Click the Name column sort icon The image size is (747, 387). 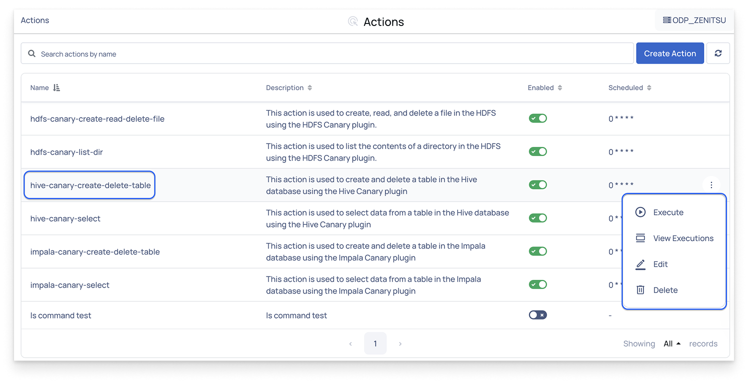[56, 87]
